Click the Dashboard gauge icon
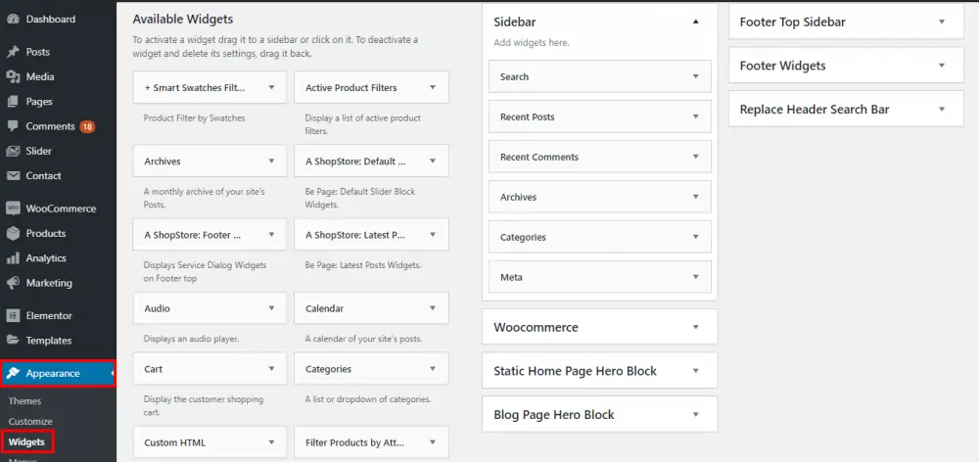Image resolution: width=979 pixels, height=462 pixels. pyautogui.click(x=13, y=20)
